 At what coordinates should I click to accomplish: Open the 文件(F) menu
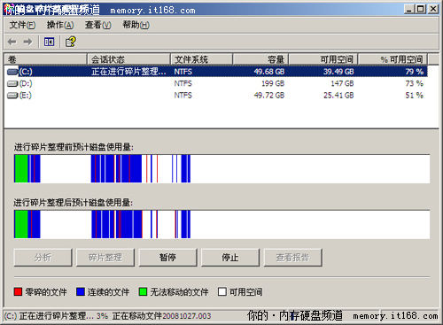click(x=22, y=25)
